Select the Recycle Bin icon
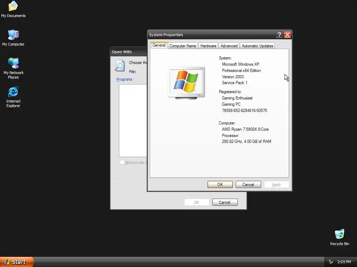Screen dimensions: 357x267 coord(340,237)
